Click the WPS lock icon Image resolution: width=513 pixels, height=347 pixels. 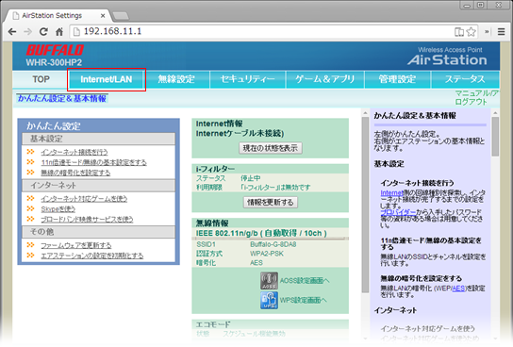pyautogui.click(x=269, y=300)
